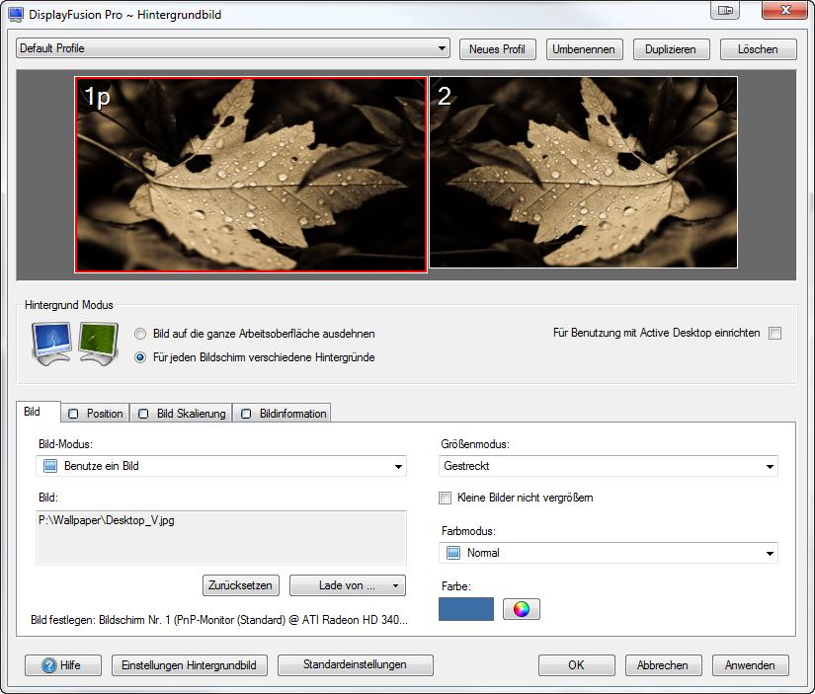Image resolution: width=815 pixels, height=694 pixels.
Task: Confirm with the OK button
Action: (x=576, y=665)
